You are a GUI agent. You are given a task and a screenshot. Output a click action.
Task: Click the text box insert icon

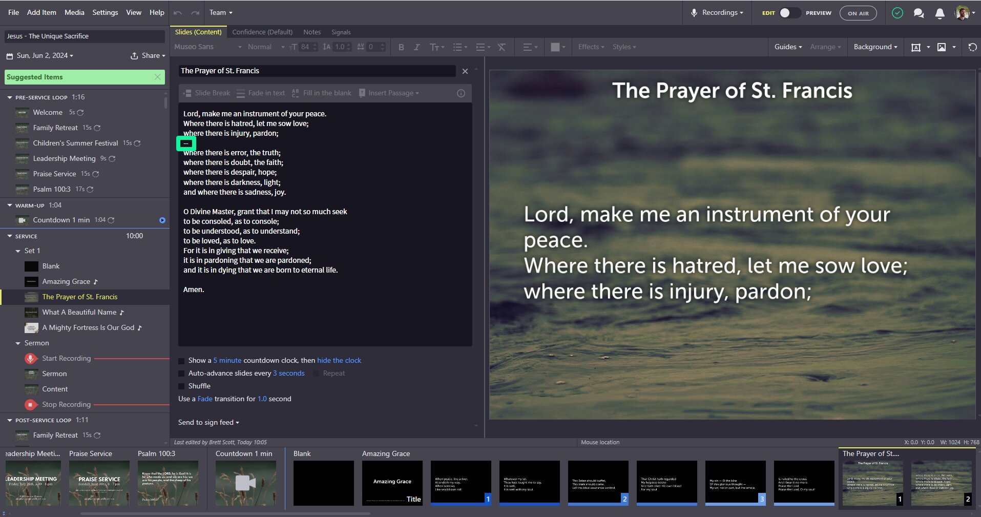tap(916, 47)
